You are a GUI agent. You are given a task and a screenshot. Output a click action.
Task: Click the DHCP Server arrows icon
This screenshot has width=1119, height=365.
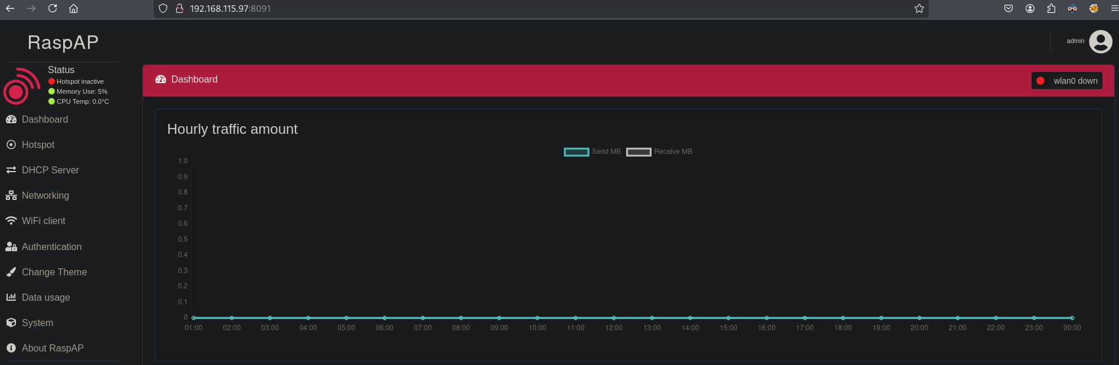pos(11,170)
